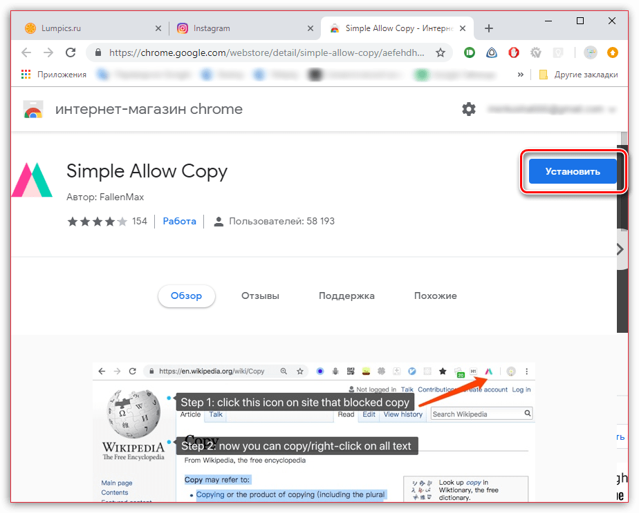Select the Похожие tab
The image size is (639, 513).
[435, 296]
